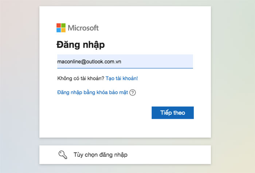Screen dimensions: 255x173
Task: Place cursor in maconline@outlook.com.vn text
Action: [x=89, y=62]
